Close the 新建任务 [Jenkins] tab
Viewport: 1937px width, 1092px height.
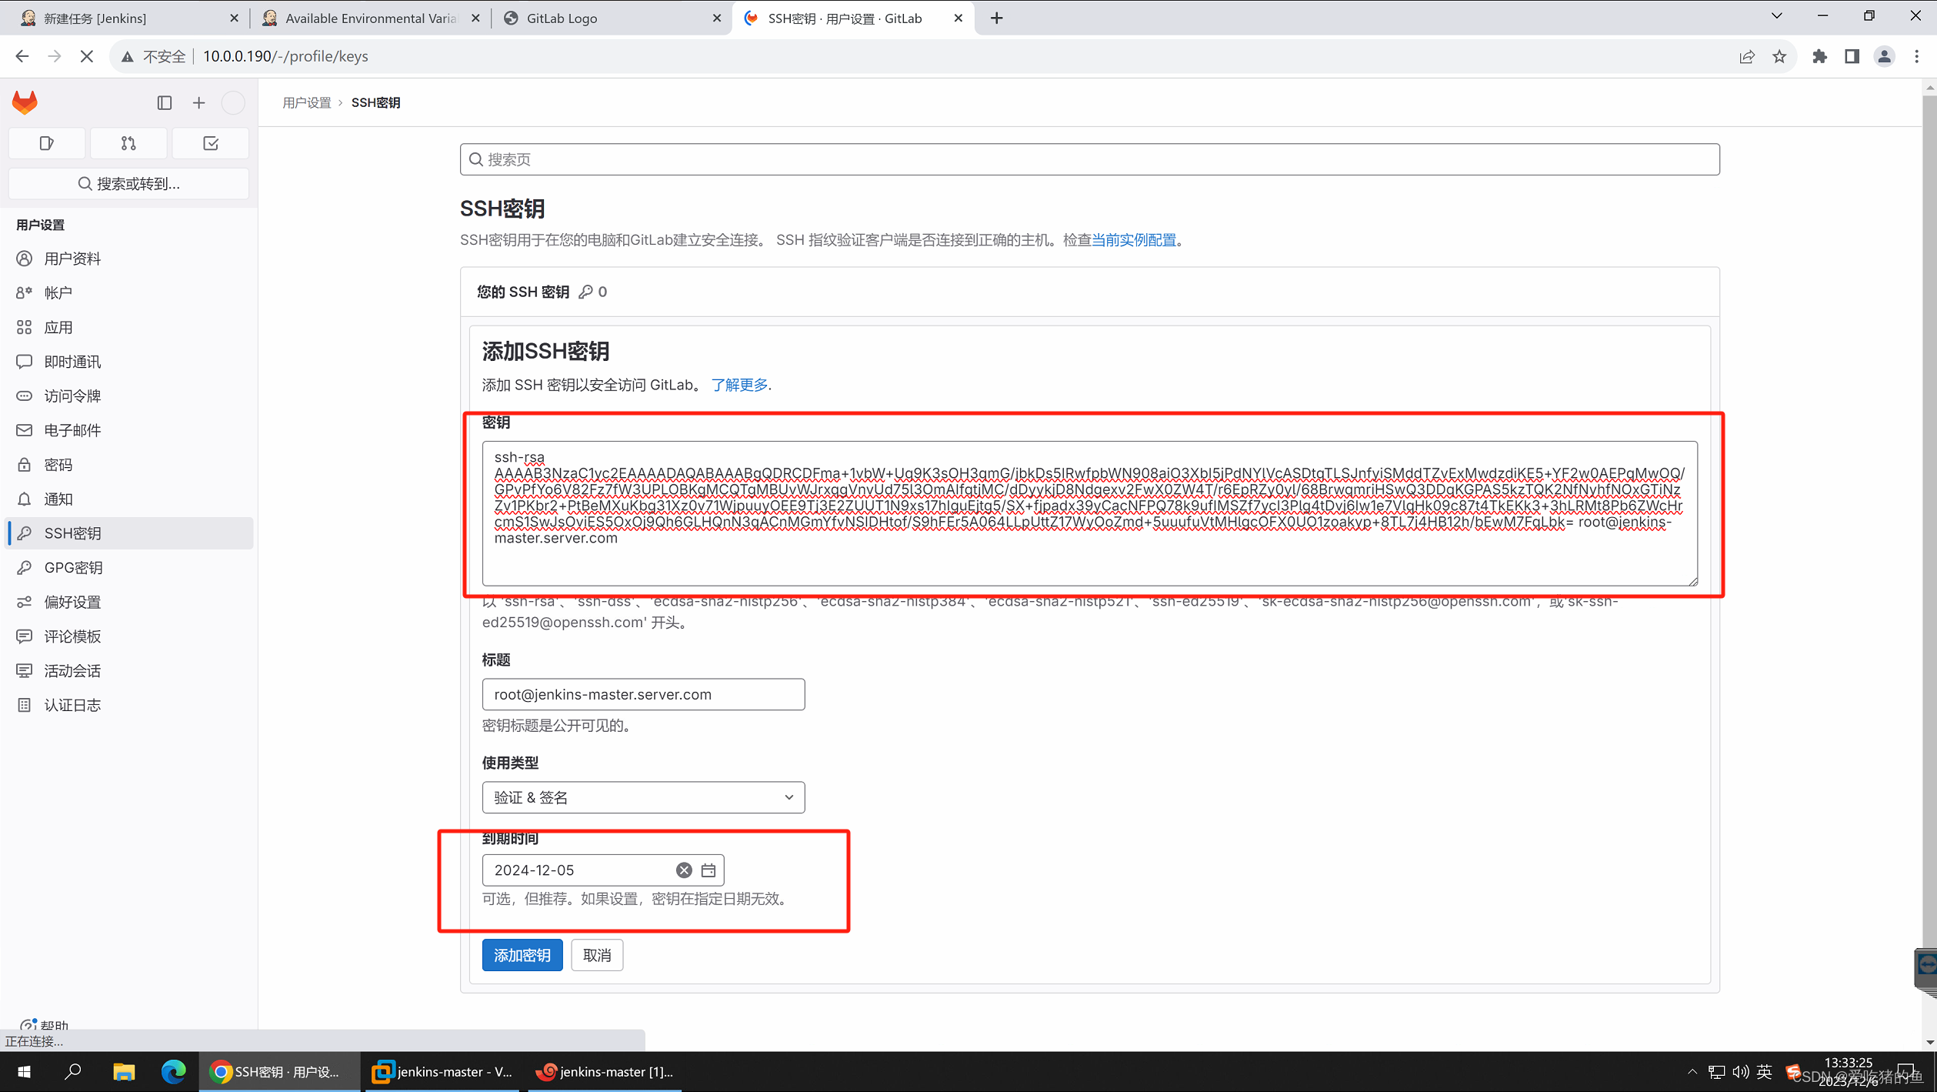pyautogui.click(x=235, y=18)
